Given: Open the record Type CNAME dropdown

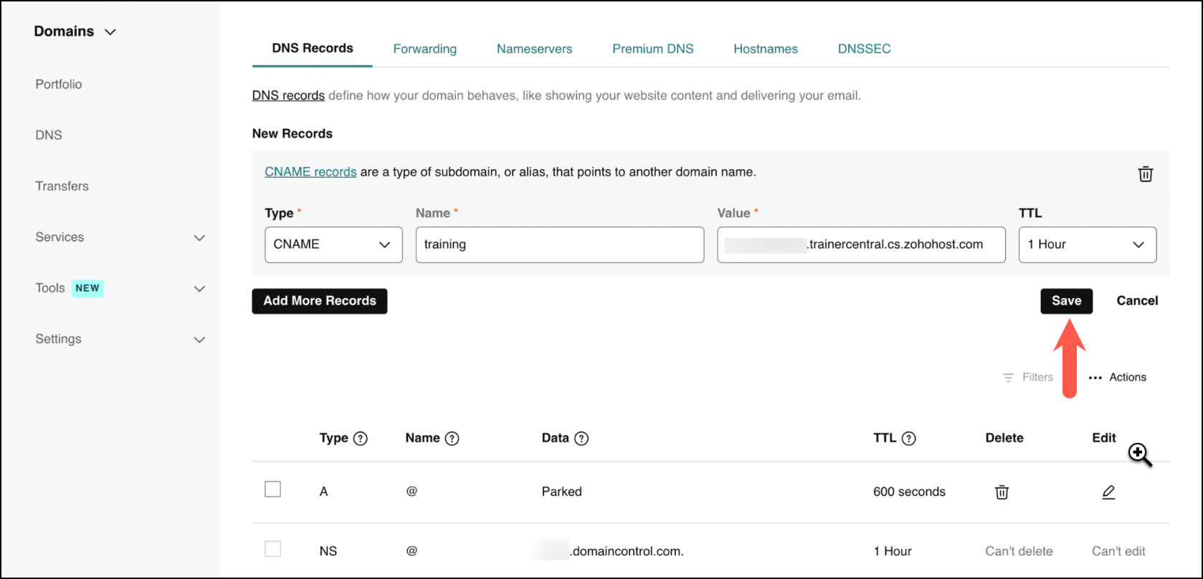Looking at the screenshot, I should [333, 244].
